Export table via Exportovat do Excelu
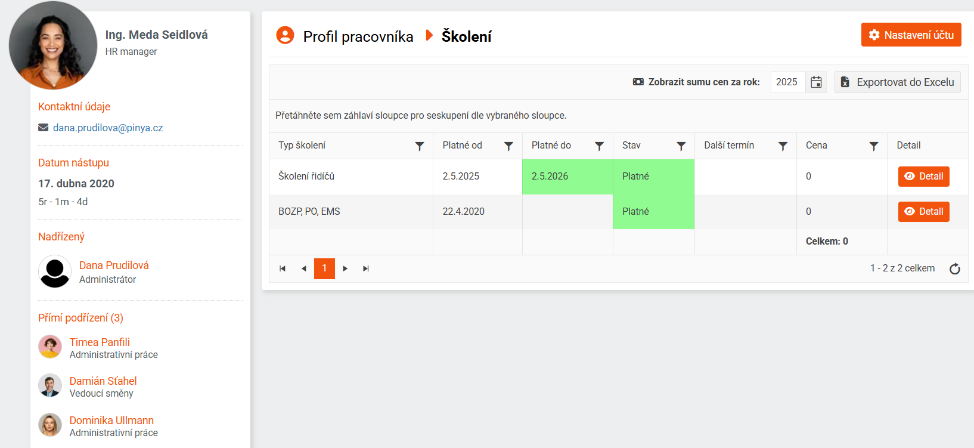Image resolution: width=974 pixels, height=448 pixels. (x=898, y=82)
